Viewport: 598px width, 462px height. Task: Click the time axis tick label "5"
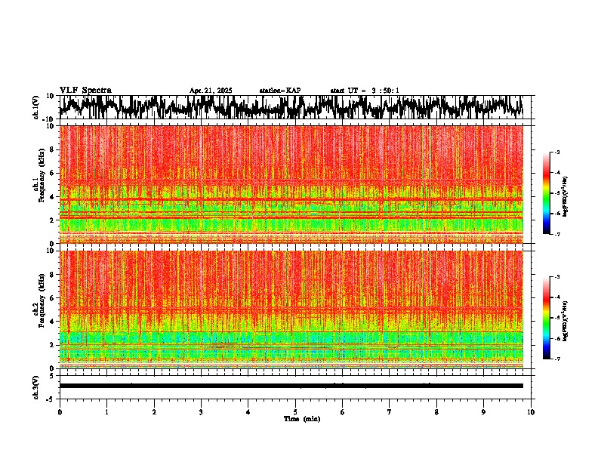[x=295, y=412]
